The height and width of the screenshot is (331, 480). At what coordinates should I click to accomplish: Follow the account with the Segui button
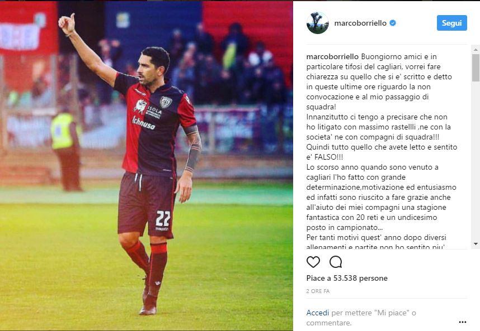[452, 23]
